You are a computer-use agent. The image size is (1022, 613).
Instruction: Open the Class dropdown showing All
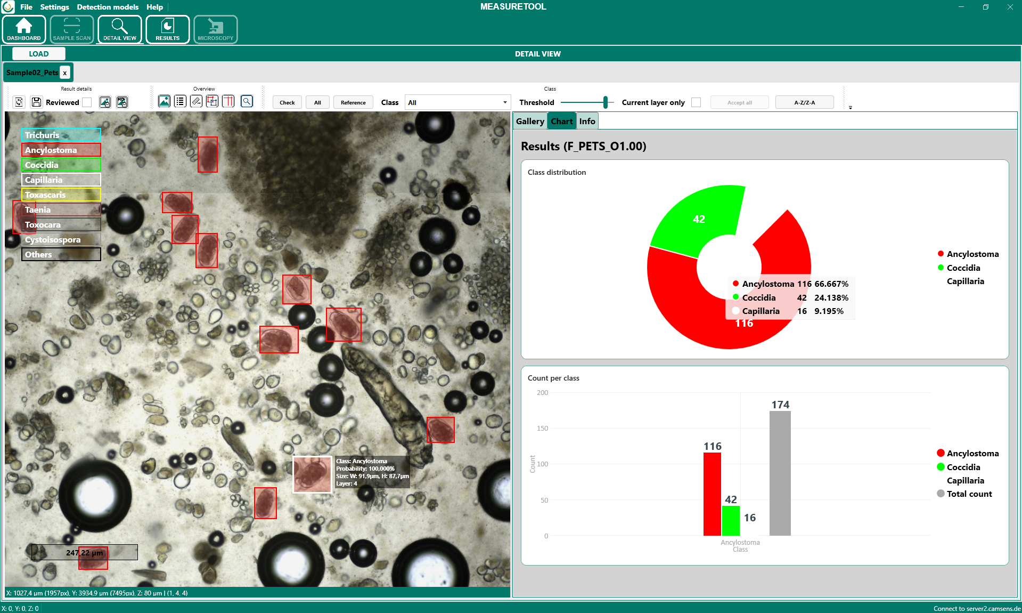click(457, 102)
